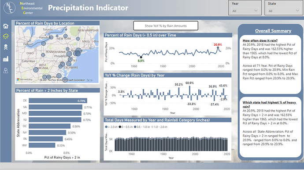Click the 3.8% label in YoY chart

(x=121, y=92)
